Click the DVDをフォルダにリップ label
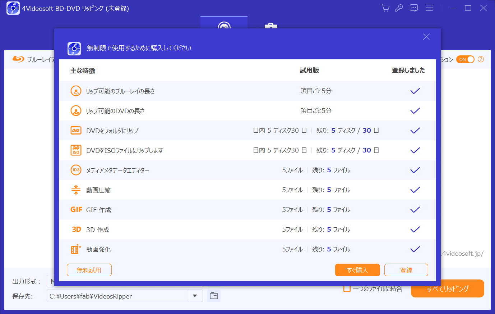495x314 pixels. 112,131
